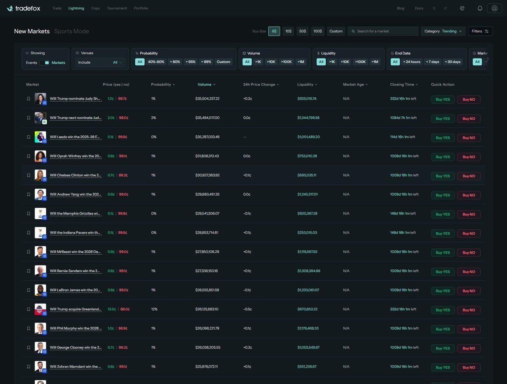Open the Portfolio nav tab
The image size is (507, 384).
(x=141, y=8)
